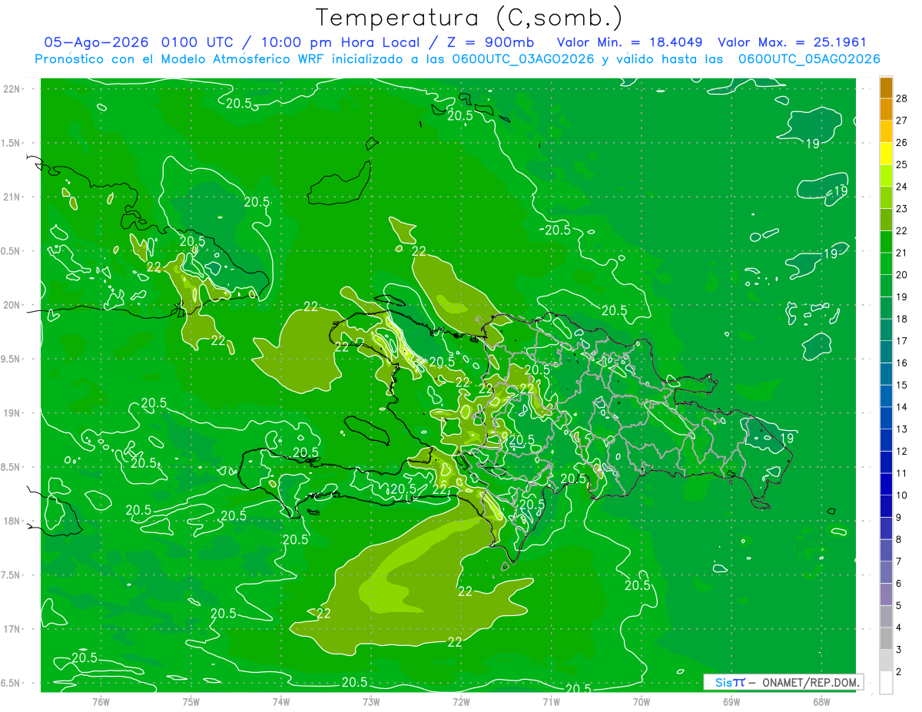Screen dimensions: 922x712
Task: Click the white swatch below color scale label 2
Action: (886, 682)
